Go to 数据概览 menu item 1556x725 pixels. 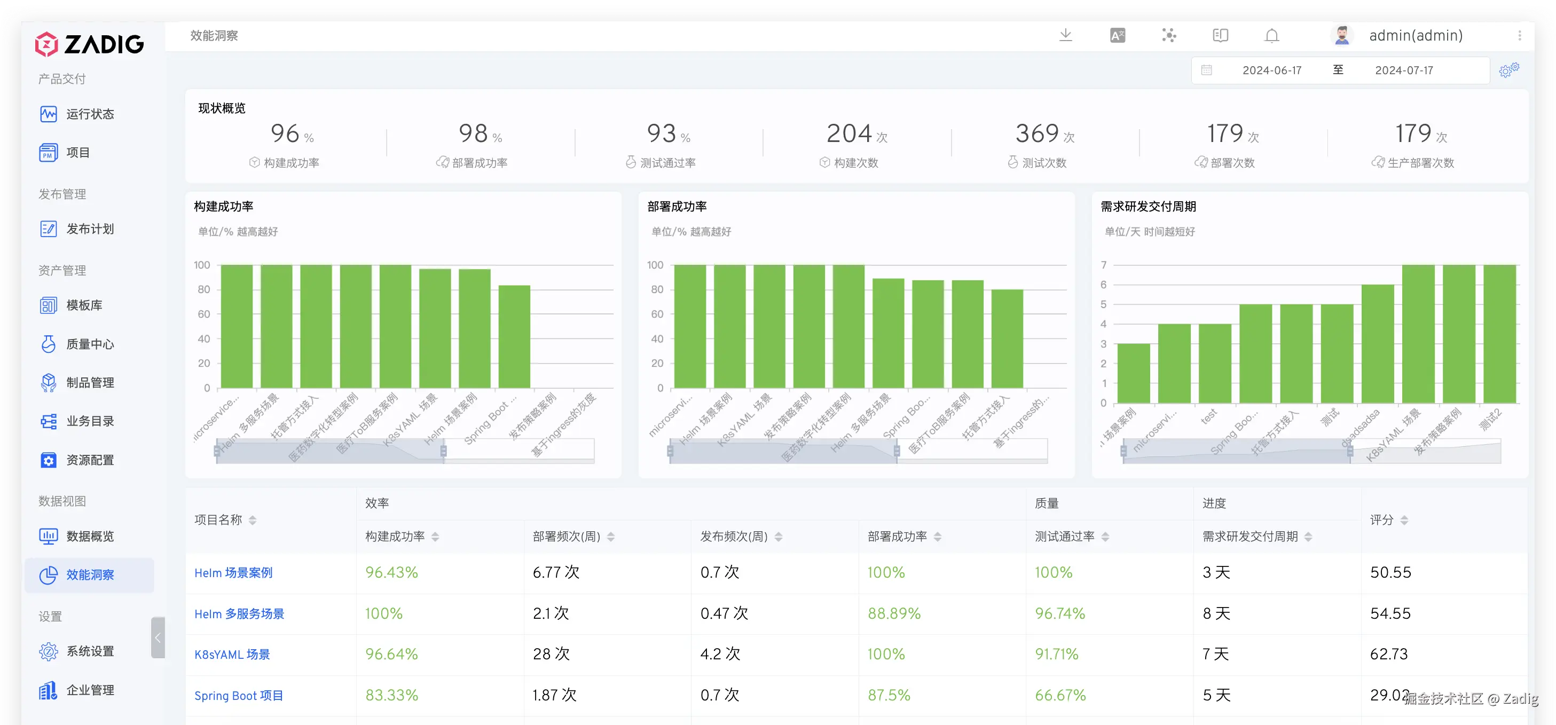89,536
